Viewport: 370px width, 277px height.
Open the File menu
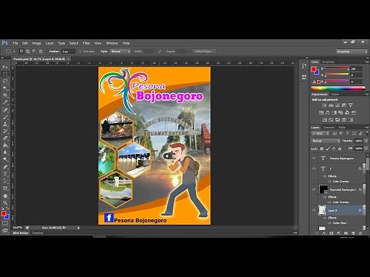pos(15,43)
